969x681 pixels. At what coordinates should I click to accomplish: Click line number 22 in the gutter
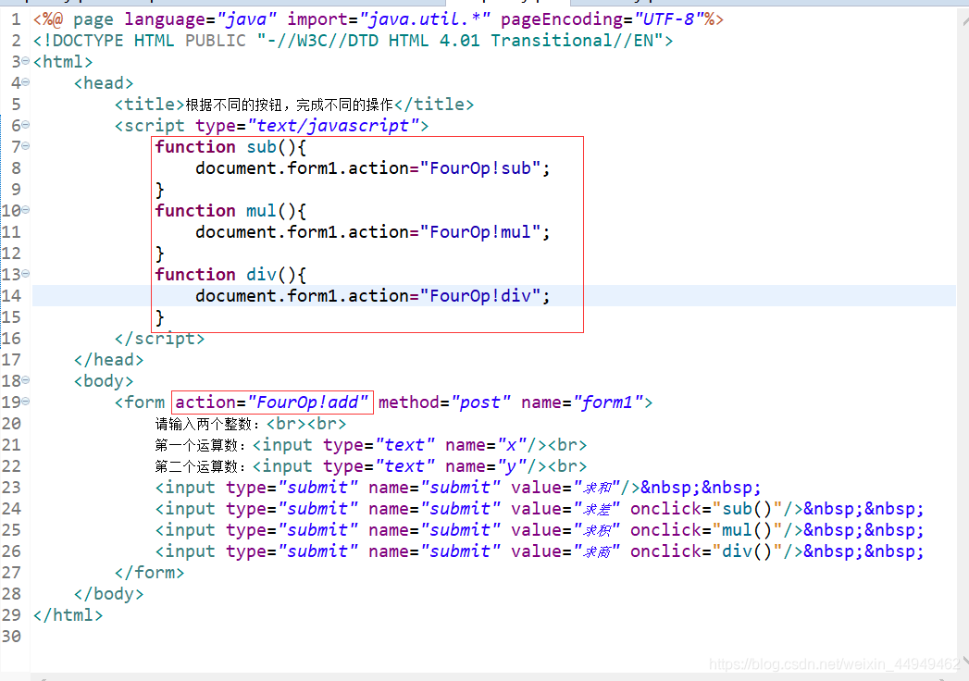11,466
